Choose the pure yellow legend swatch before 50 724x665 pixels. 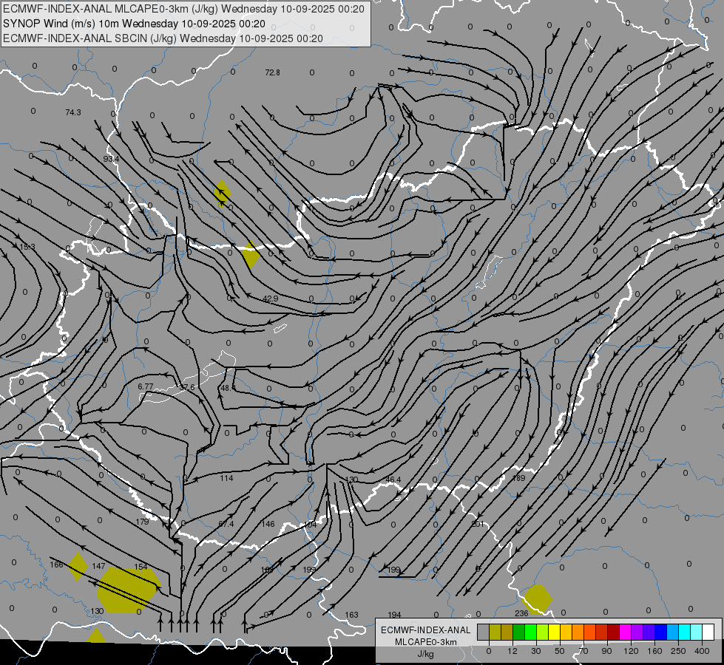[x=554, y=632]
